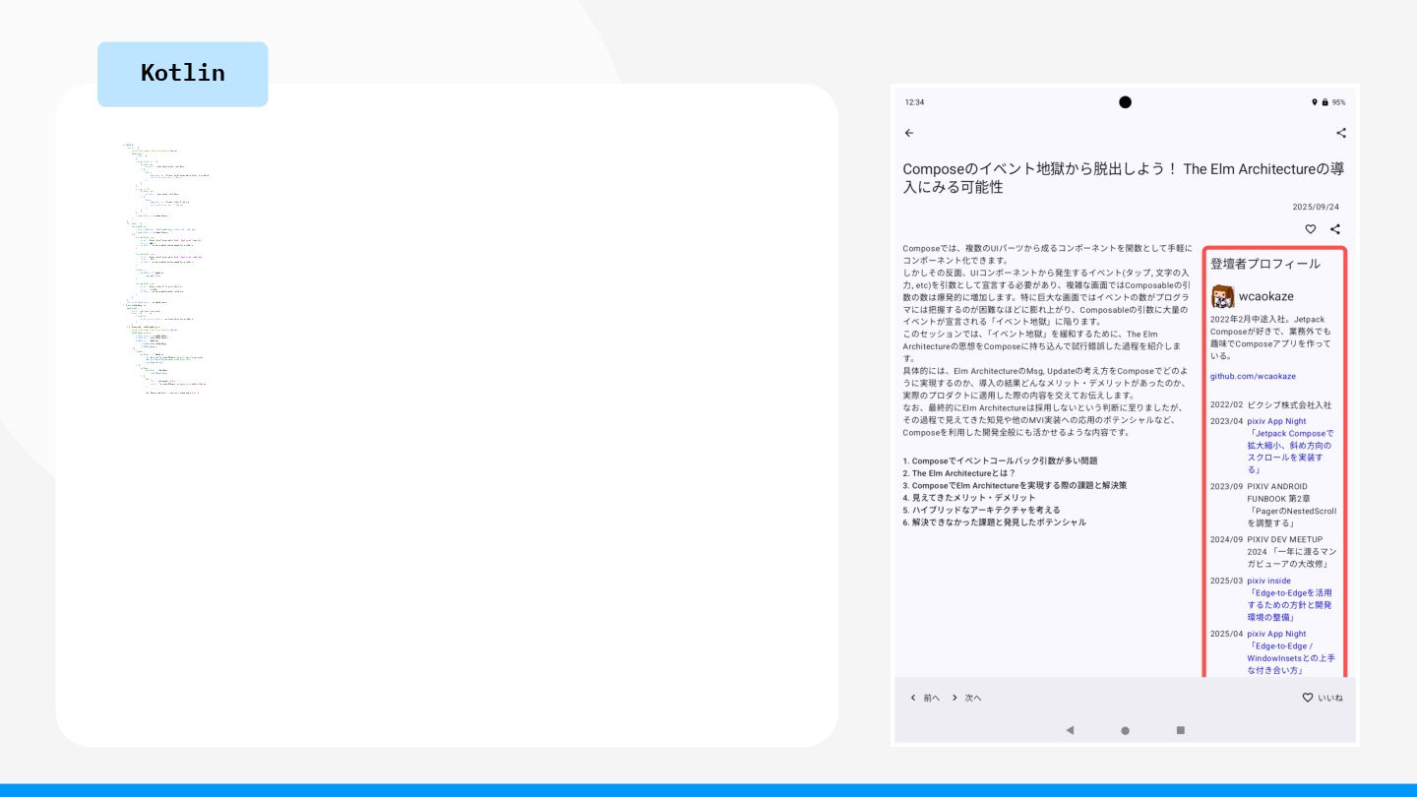
Task: Go to next session with 次へ
Action: pos(966,698)
